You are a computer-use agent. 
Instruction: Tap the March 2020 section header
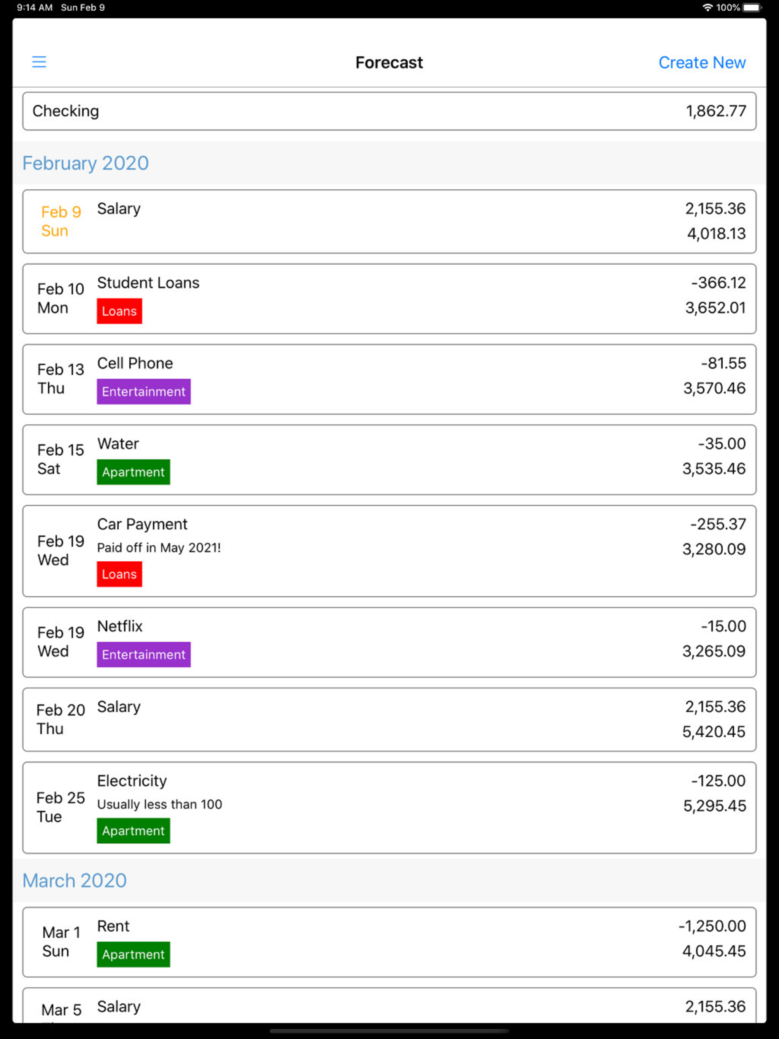click(x=75, y=880)
